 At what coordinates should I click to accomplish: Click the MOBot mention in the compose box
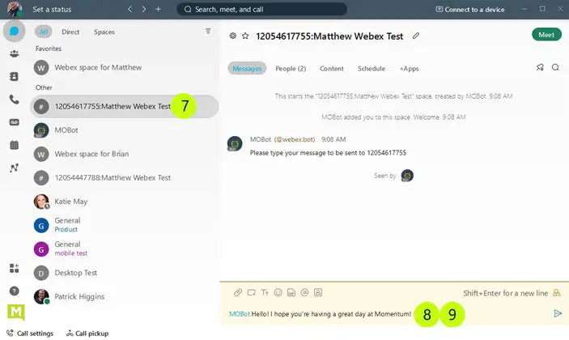tap(240, 314)
